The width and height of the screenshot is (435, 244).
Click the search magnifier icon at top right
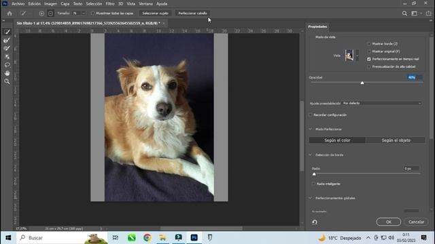(x=404, y=14)
